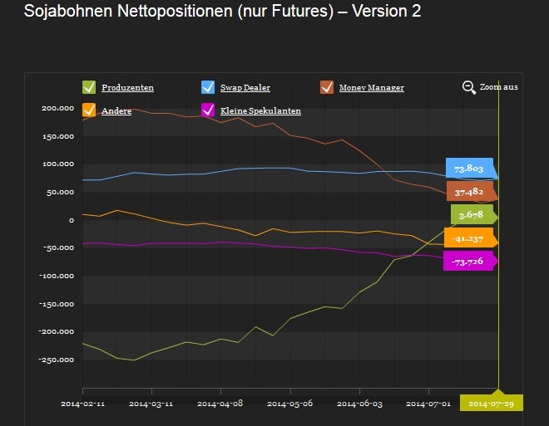549x426 pixels.
Task: Disable the Money Manager series checkbox
Action: 327,87
